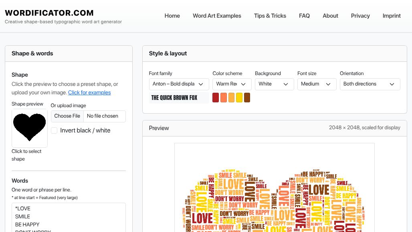Click the dark red color swatch
The width and height of the screenshot is (412, 232).
[216, 98]
